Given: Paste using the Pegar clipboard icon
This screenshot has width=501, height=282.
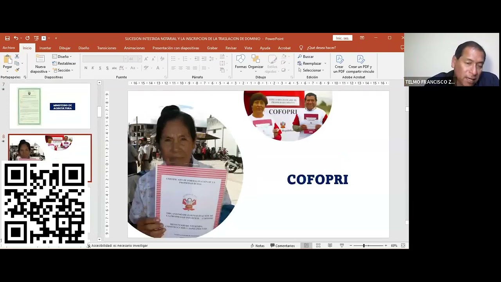Looking at the screenshot, I should [x=7, y=60].
